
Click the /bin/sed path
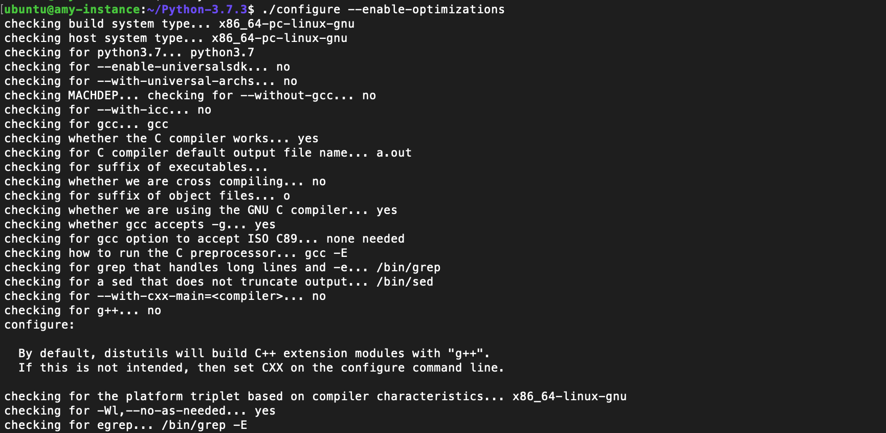coord(405,282)
